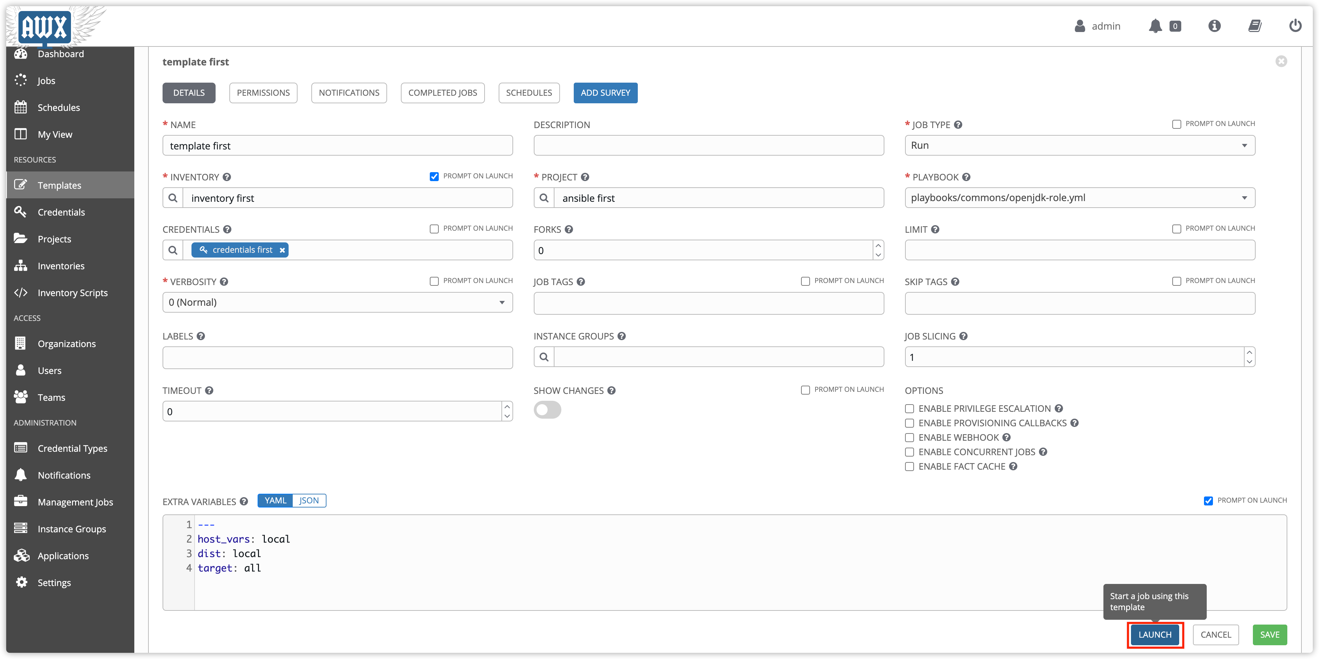Click the Add Survey button
The height and width of the screenshot is (659, 1319).
coord(605,93)
